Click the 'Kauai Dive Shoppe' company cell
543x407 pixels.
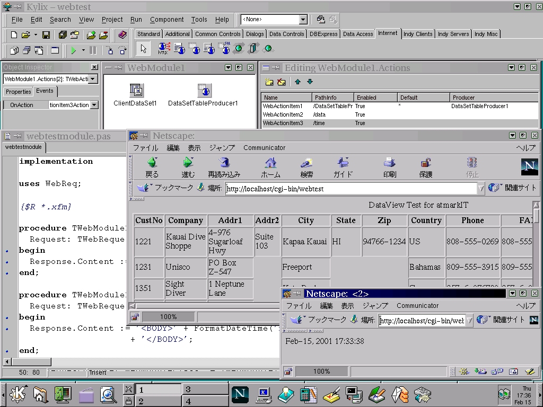pyautogui.click(x=186, y=242)
